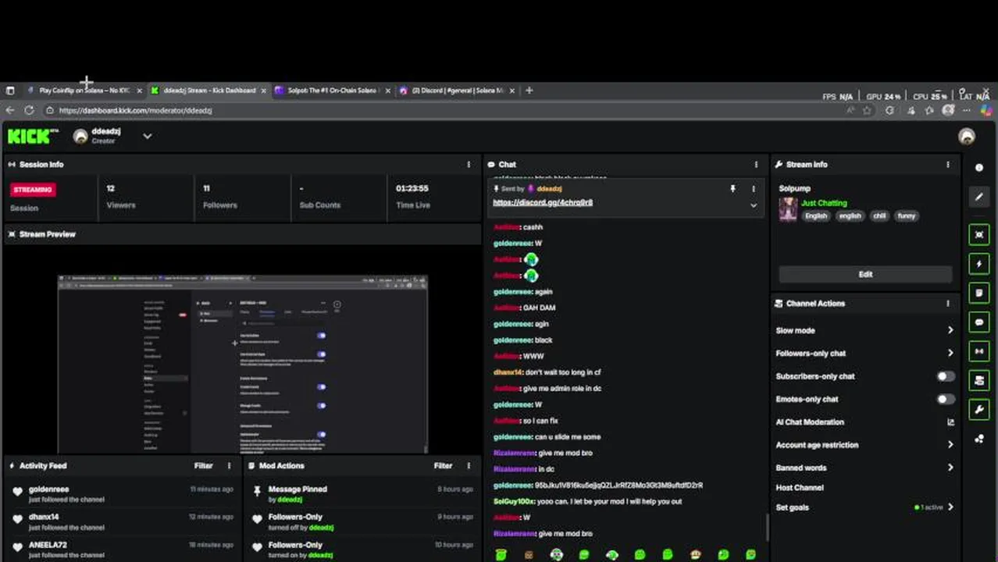This screenshot has height=562, width=998.
Task: Click the favorites star in address bar
Action: (867, 111)
